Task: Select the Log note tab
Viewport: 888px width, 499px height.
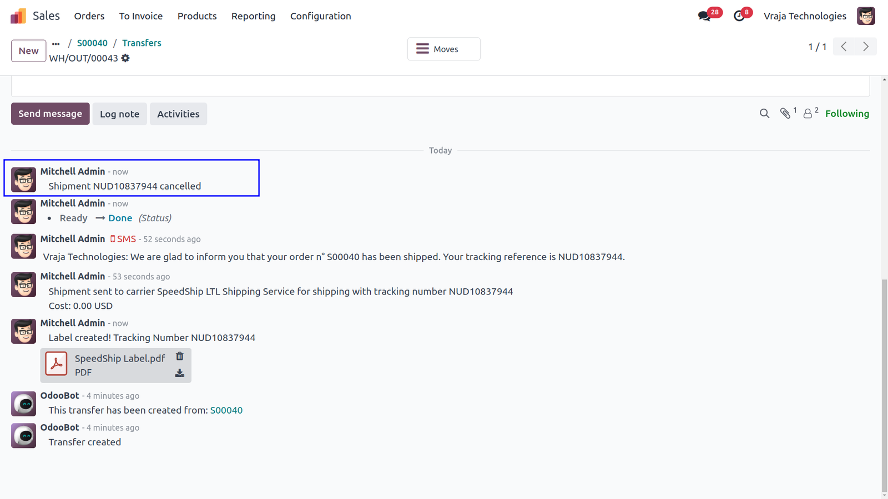Action: click(119, 114)
